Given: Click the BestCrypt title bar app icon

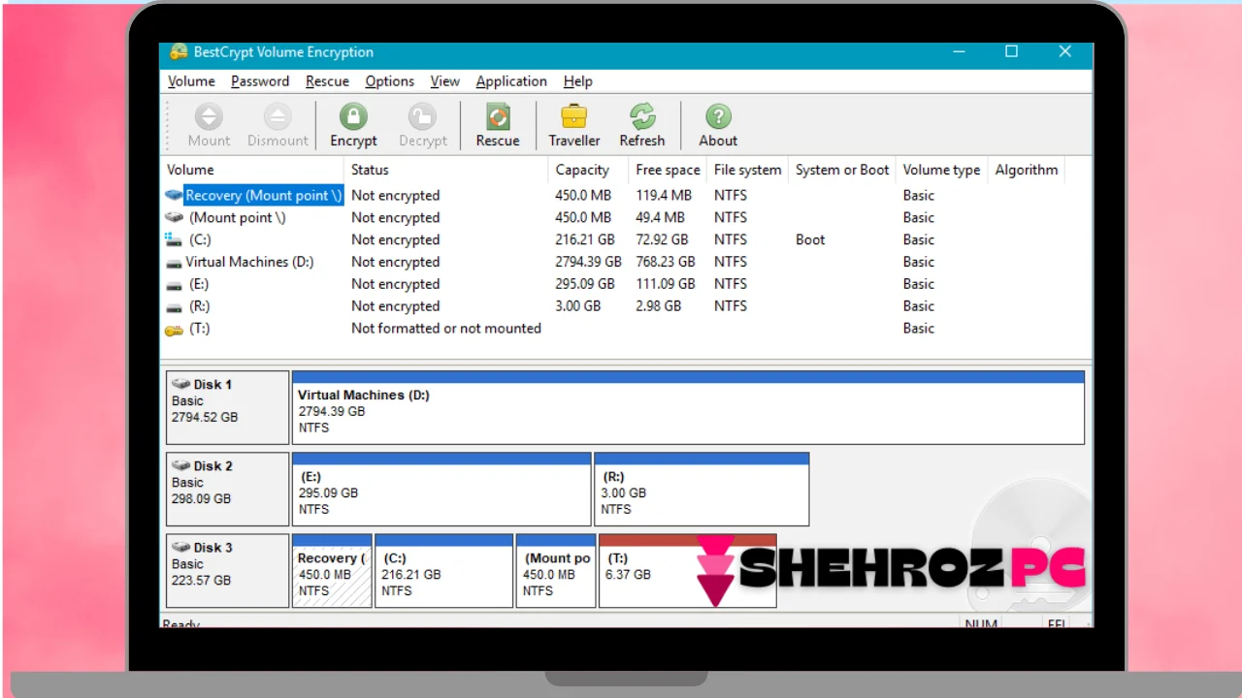Looking at the screenshot, I should click(179, 52).
